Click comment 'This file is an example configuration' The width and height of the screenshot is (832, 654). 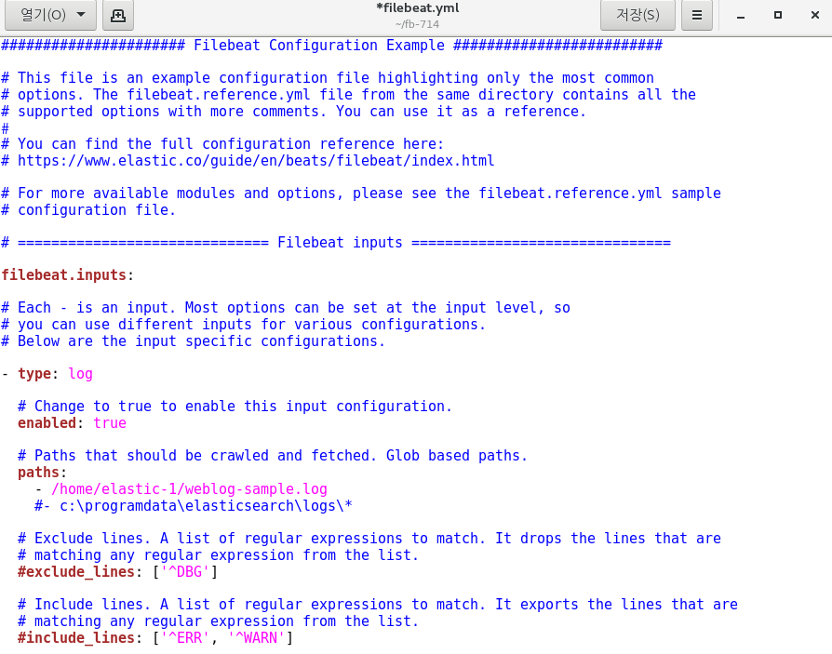[328, 78]
